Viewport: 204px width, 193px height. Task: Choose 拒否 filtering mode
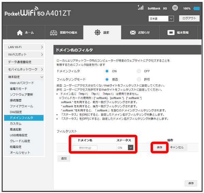coord(107,79)
